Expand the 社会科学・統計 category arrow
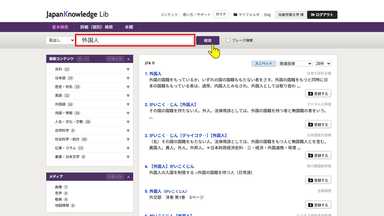This screenshot has height=216, width=384. (128, 139)
